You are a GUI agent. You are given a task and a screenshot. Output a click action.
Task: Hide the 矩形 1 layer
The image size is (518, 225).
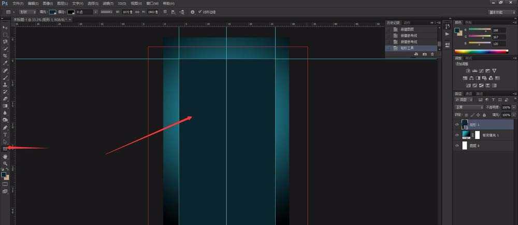point(456,124)
